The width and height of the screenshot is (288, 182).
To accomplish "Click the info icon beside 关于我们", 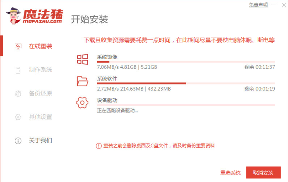I will click(x=18, y=141).
